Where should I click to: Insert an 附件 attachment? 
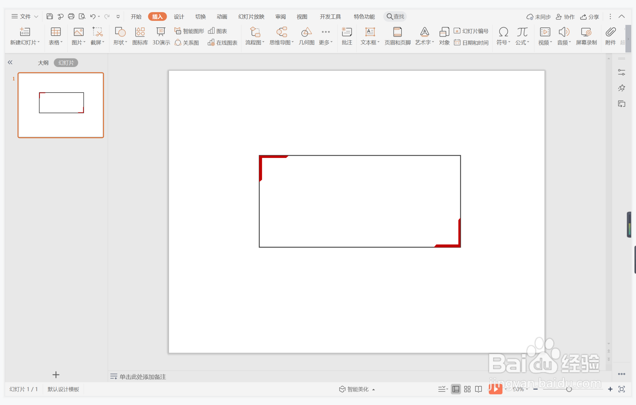610,36
